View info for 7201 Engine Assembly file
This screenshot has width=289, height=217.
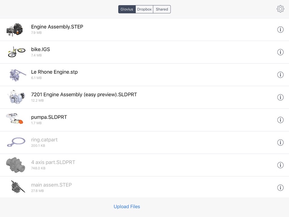[280, 97]
